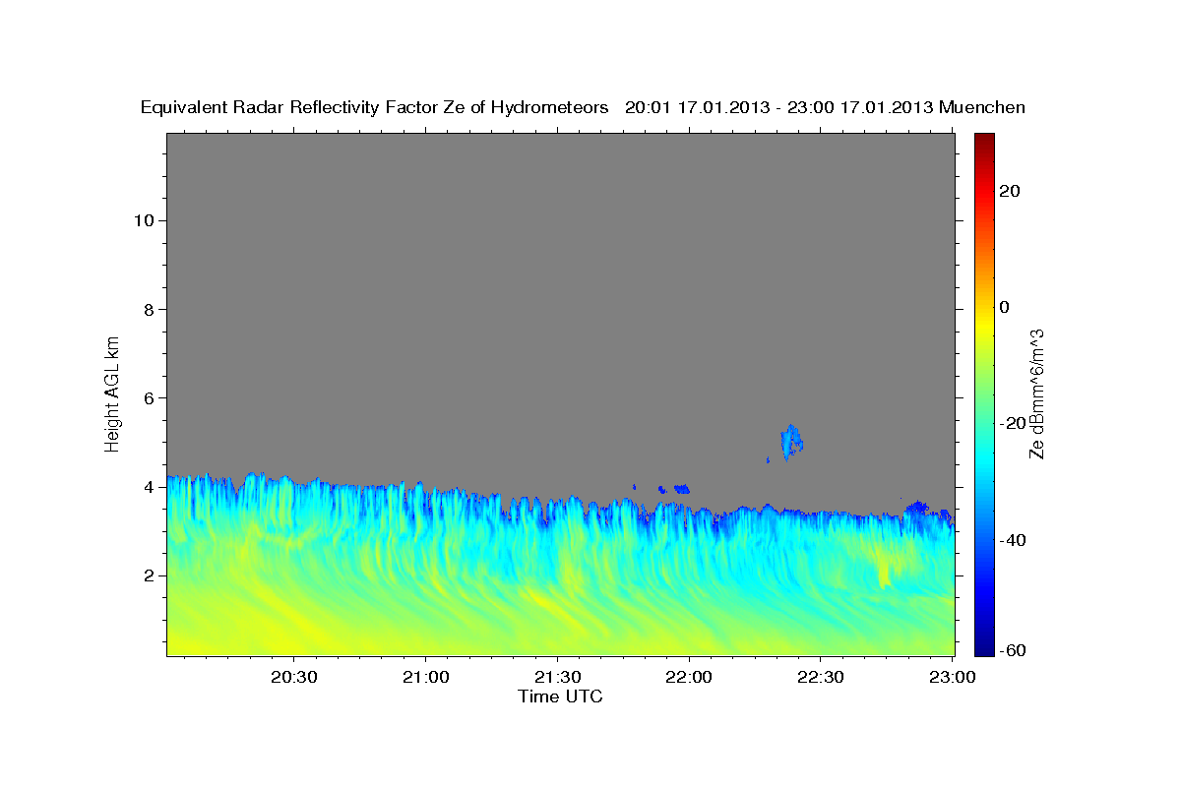This screenshot has width=1181, height=787.
Task: Click the 'Height AGL km' axis label
Action: coord(112,393)
